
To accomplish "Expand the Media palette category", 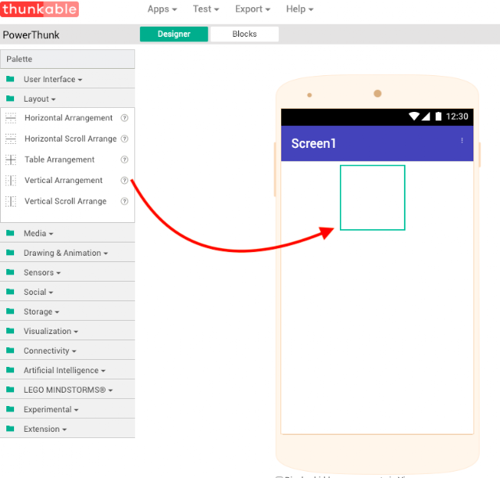I will (x=67, y=233).
